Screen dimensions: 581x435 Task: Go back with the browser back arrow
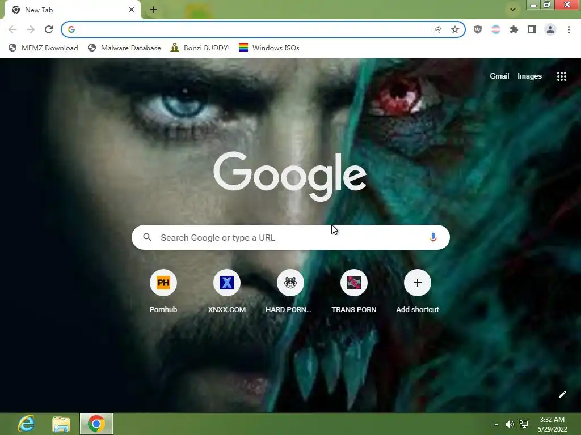12,29
